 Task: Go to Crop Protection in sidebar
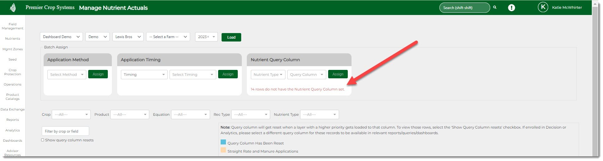[12, 72]
